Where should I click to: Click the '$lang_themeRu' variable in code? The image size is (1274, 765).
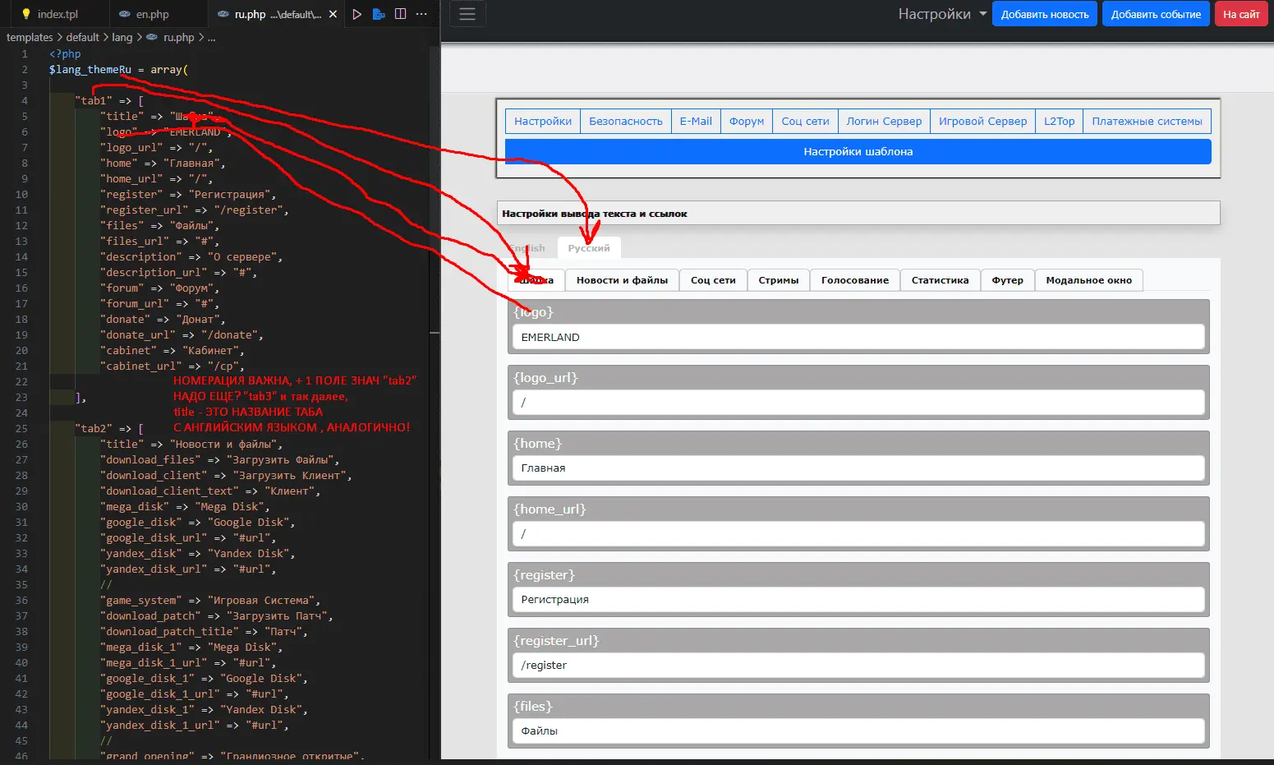tap(90, 70)
